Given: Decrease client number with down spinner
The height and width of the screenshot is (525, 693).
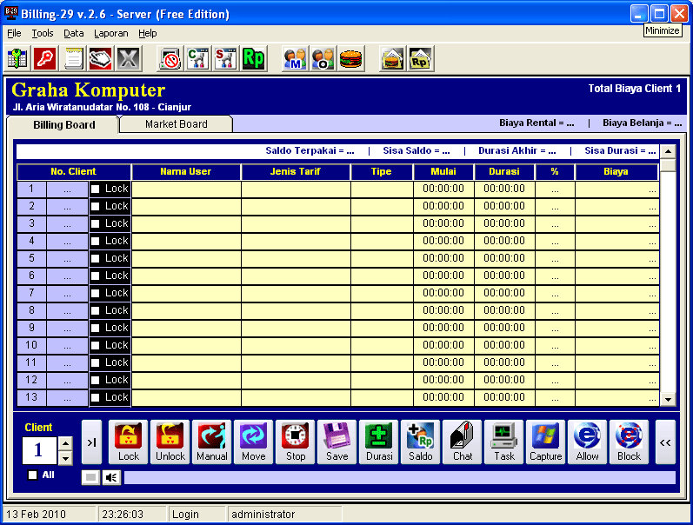Looking at the screenshot, I should coord(65,458).
